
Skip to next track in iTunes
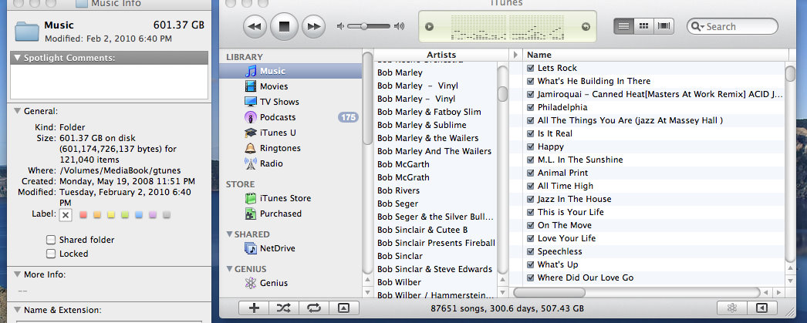[x=313, y=26]
